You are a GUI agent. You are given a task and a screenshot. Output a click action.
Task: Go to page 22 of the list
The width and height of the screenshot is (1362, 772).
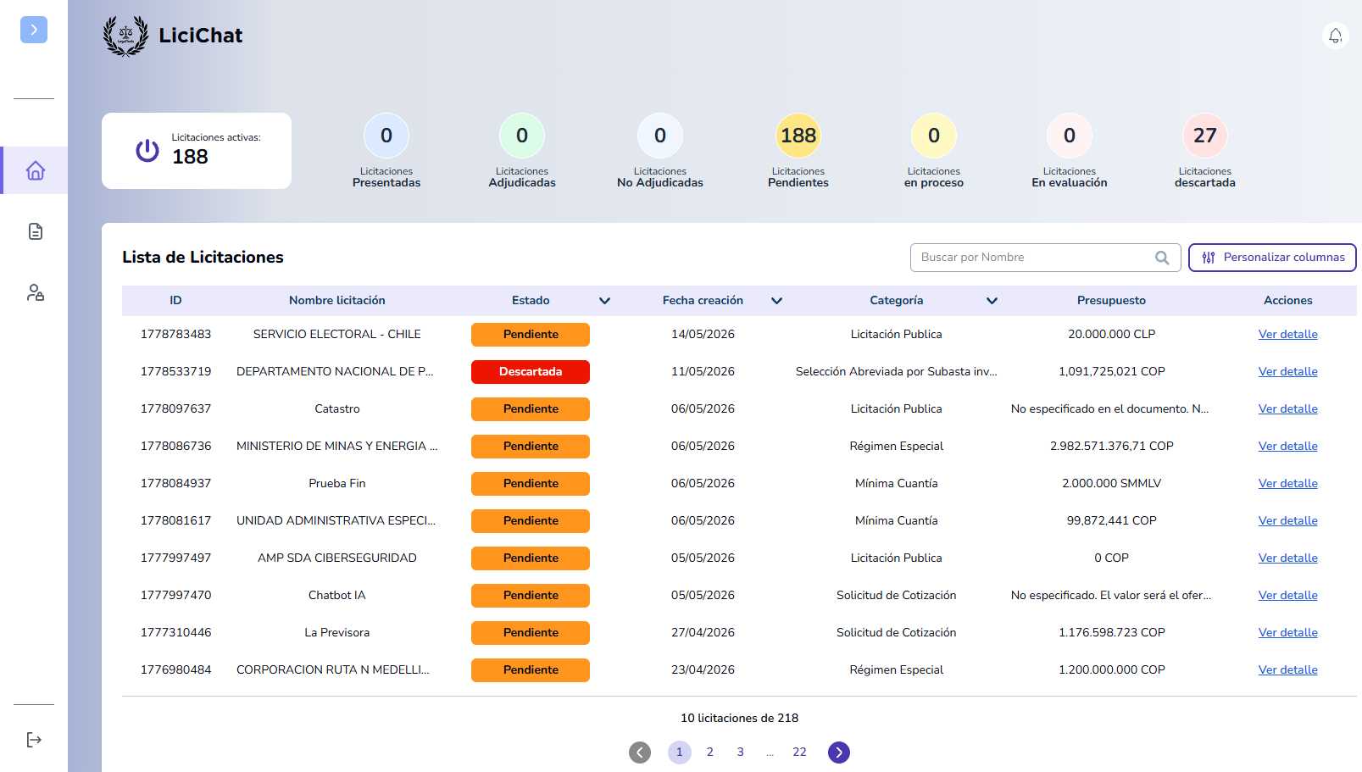(x=799, y=752)
